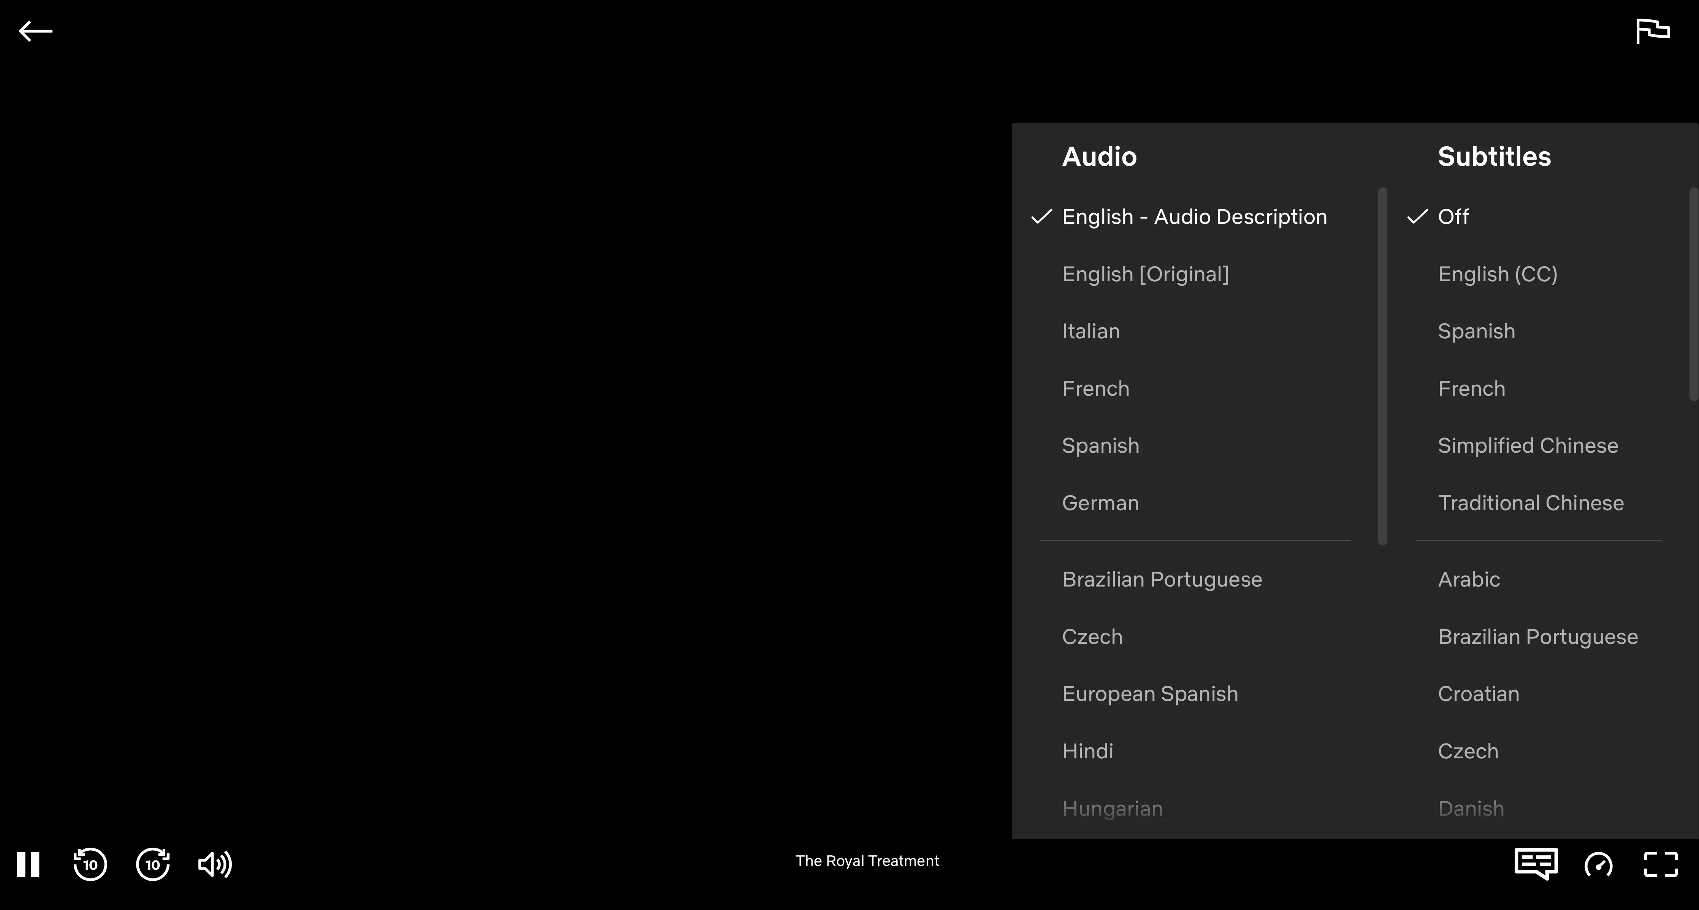Choose Spanish subtitles
This screenshot has width=1699, height=910.
(x=1477, y=331)
